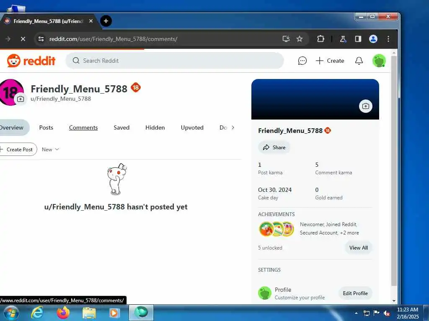Click the u/Friendly_Menu_5788 handle under heading
429x321 pixels.
point(61,99)
